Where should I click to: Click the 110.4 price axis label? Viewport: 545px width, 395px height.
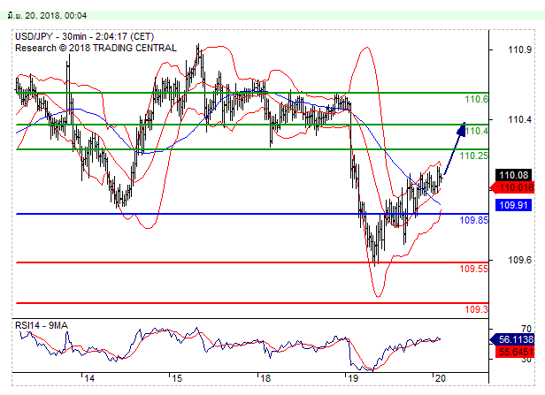519,120
